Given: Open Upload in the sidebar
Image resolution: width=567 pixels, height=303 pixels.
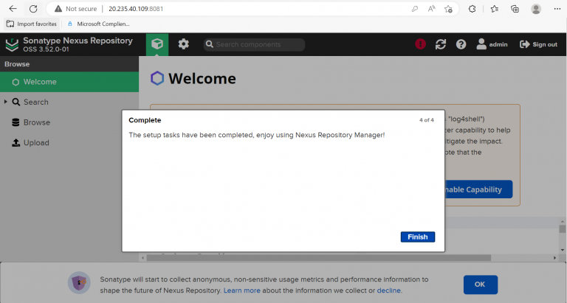Looking at the screenshot, I should click(x=36, y=143).
